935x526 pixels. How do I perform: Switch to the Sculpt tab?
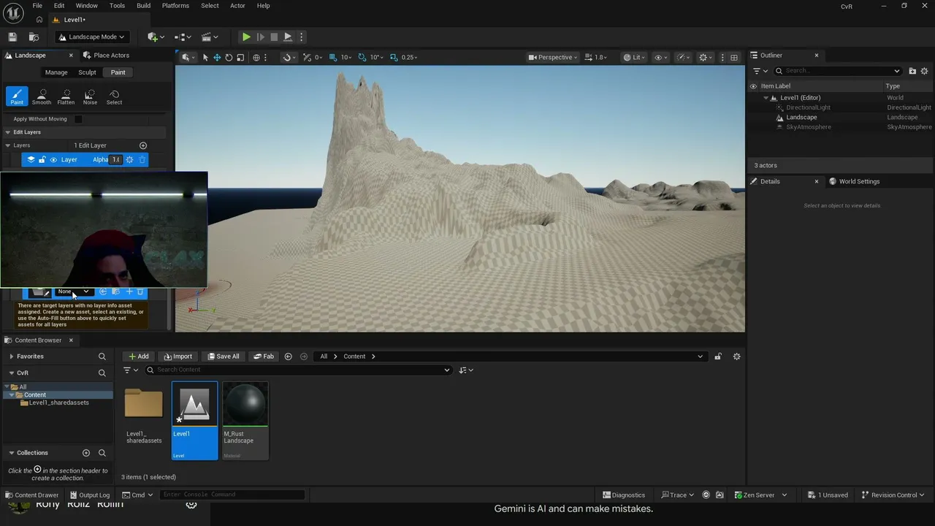tap(87, 72)
